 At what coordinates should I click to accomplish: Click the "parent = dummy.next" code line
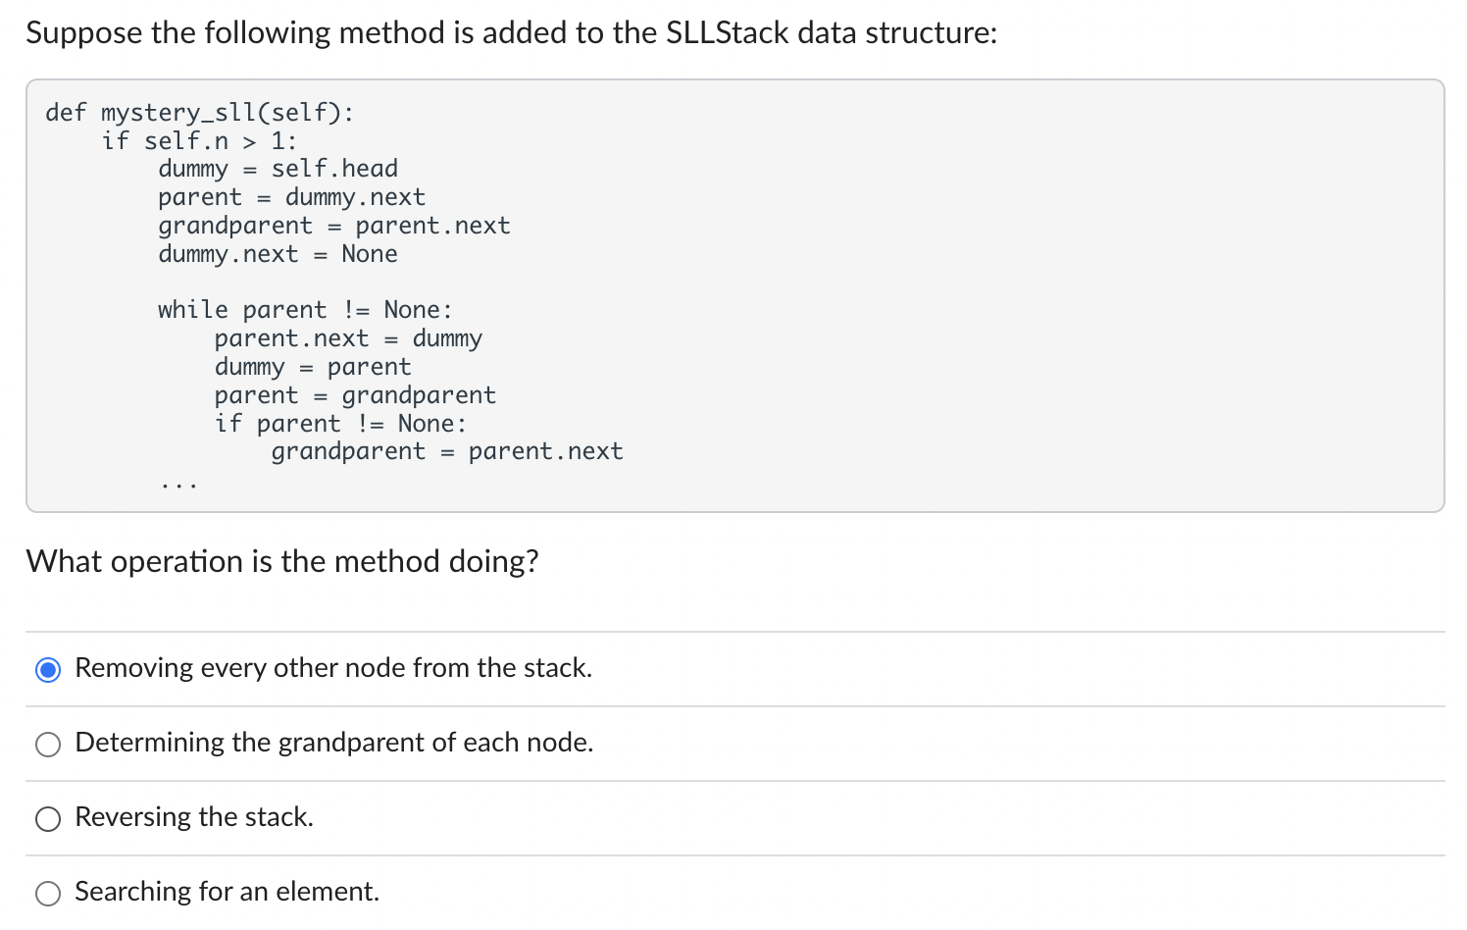click(x=291, y=197)
